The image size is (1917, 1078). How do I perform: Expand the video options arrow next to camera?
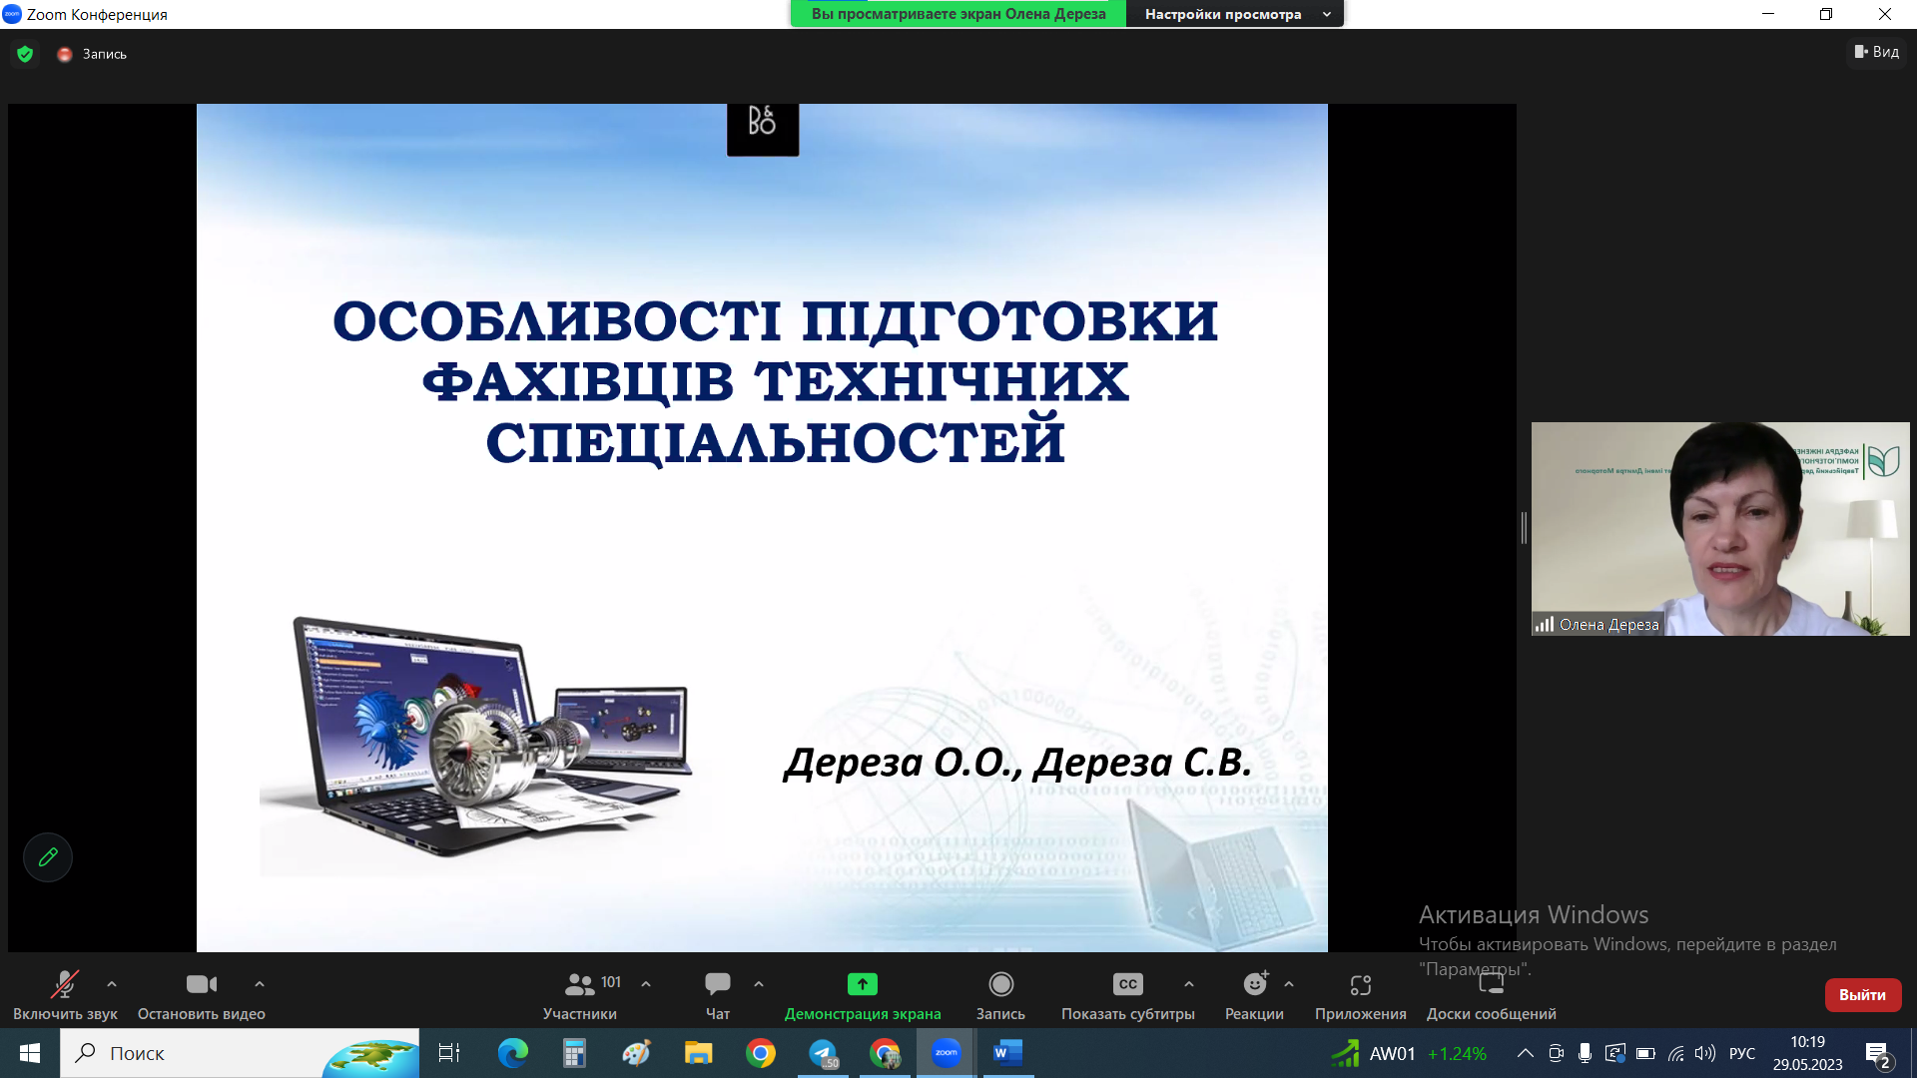click(x=260, y=984)
